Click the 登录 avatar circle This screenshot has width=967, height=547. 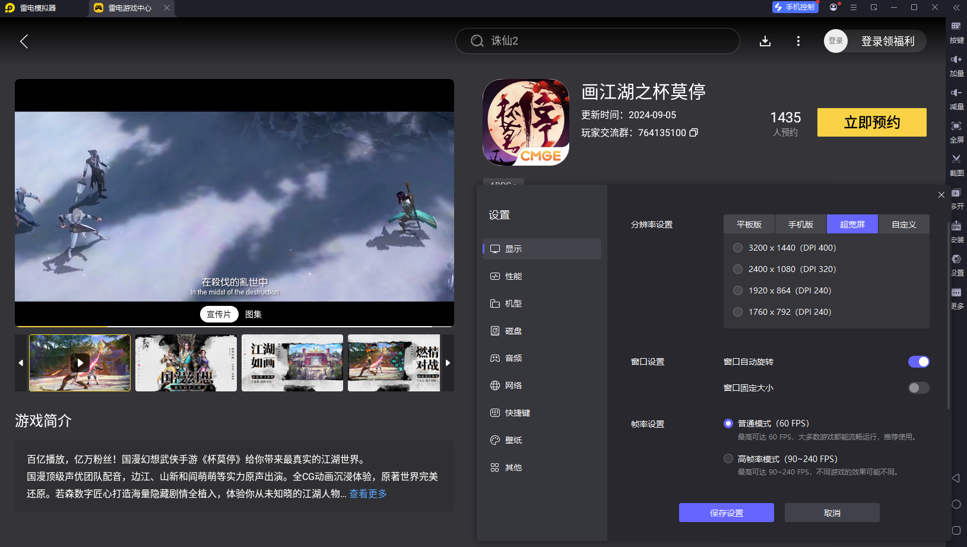pos(836,41)
